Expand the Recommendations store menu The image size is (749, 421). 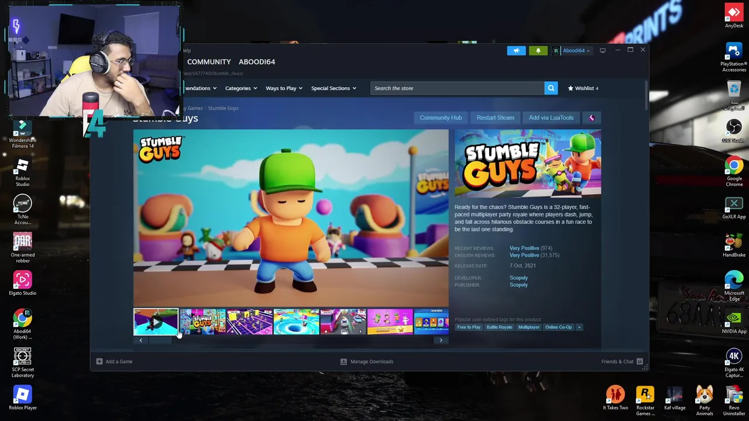[x=200, y=88]
